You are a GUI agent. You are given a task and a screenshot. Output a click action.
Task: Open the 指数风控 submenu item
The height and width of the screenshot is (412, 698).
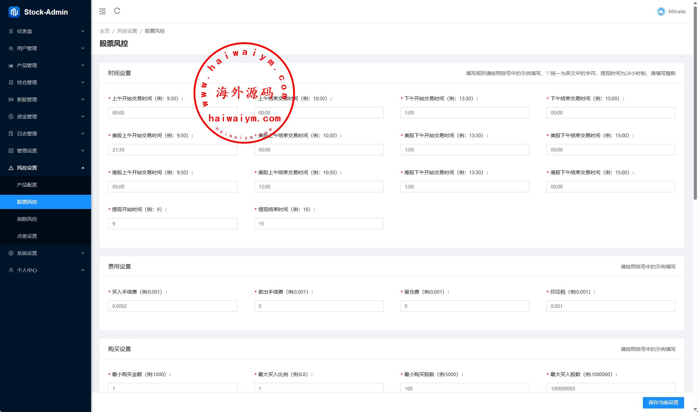tap(27, 219)
